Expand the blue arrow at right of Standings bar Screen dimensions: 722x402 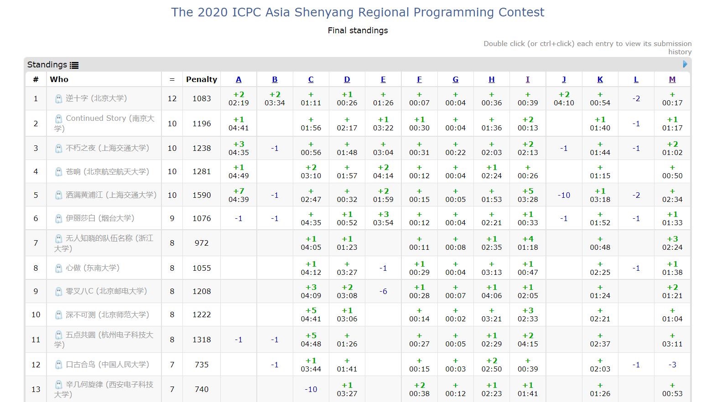coord(685,64)
